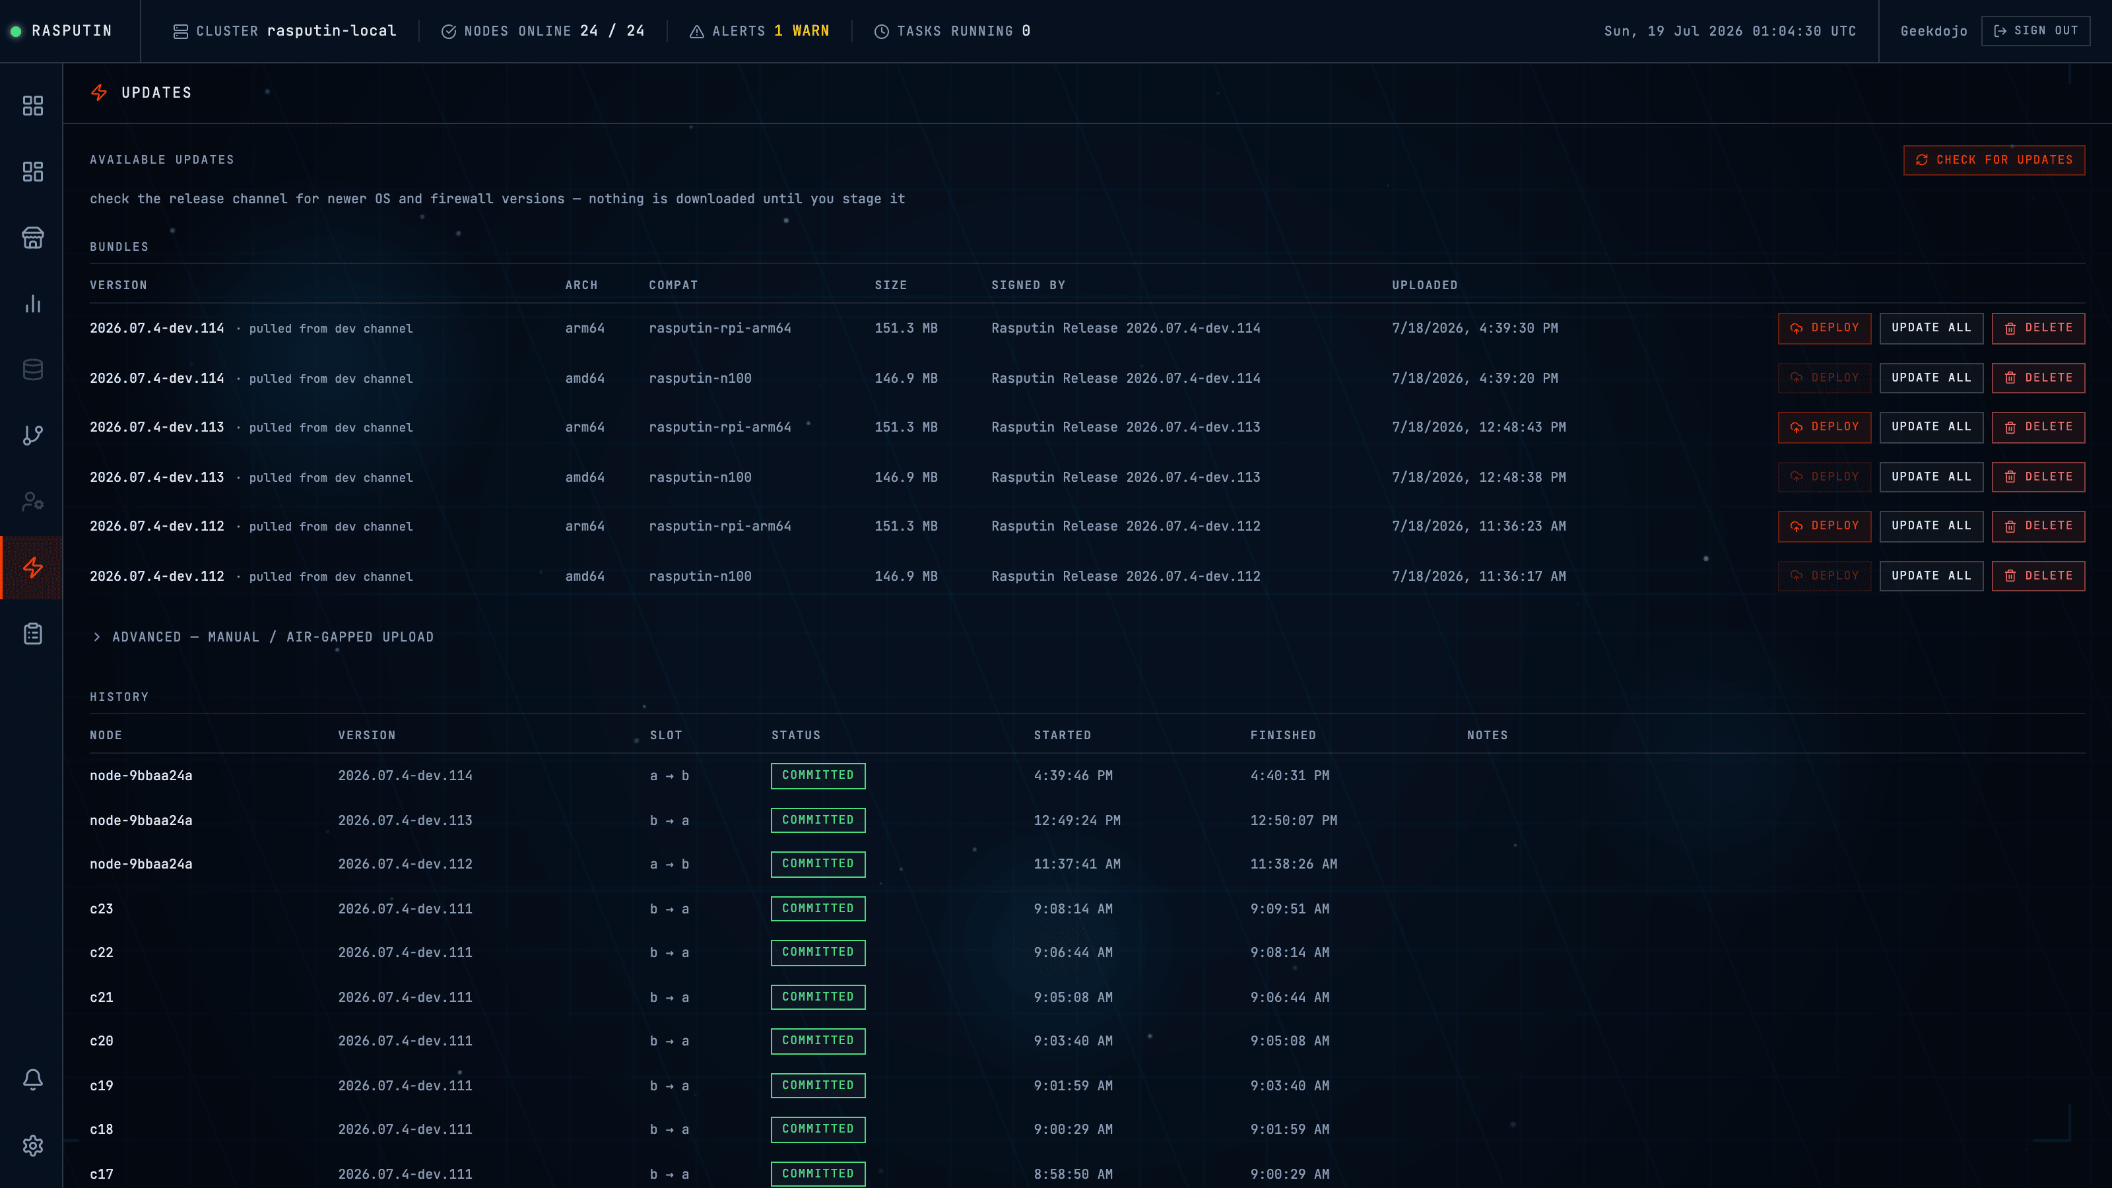This screenshot has height=1188, width=2112.
Task: Click Update All for dev.114 amd64 bundle
Action: 1930,378
